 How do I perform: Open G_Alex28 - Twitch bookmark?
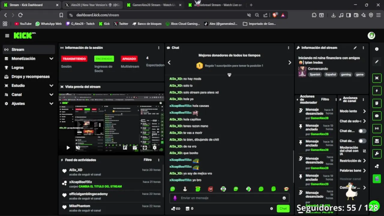tap(80, 24)
